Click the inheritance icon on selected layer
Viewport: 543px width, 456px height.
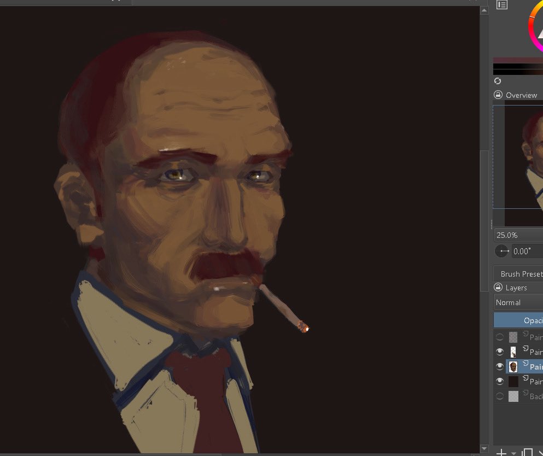pyautogui.click(x=526, y=363)
